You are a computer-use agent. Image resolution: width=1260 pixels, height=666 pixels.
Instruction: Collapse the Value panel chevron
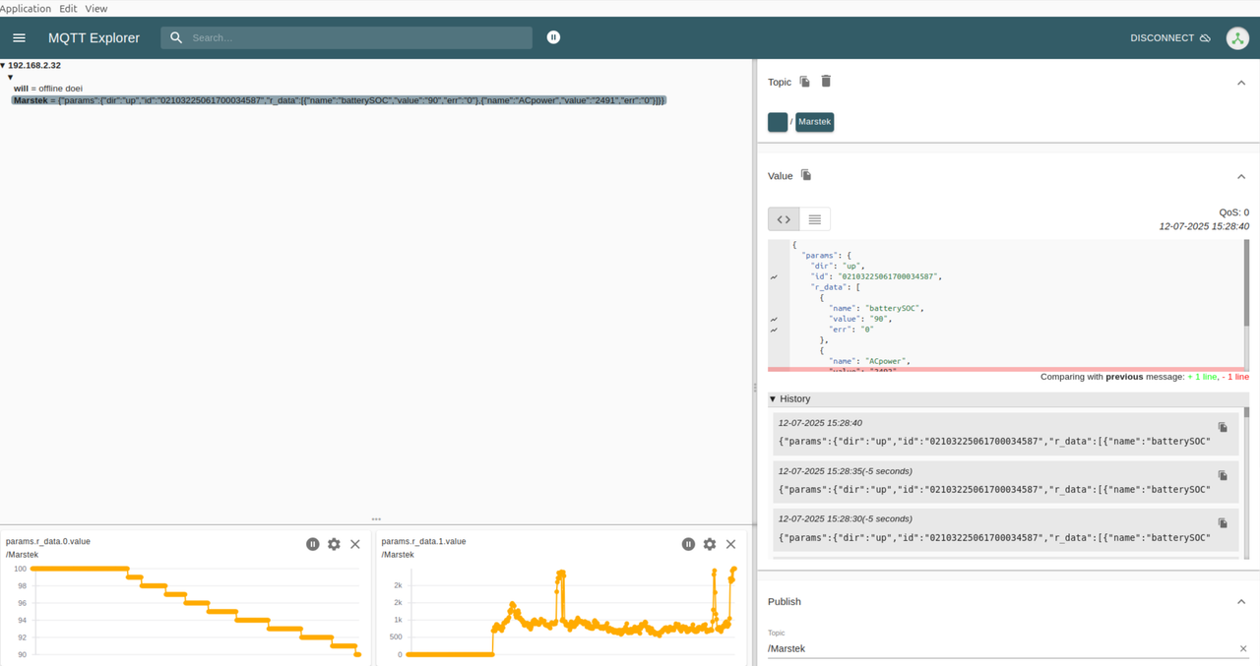click(1241, 176)
